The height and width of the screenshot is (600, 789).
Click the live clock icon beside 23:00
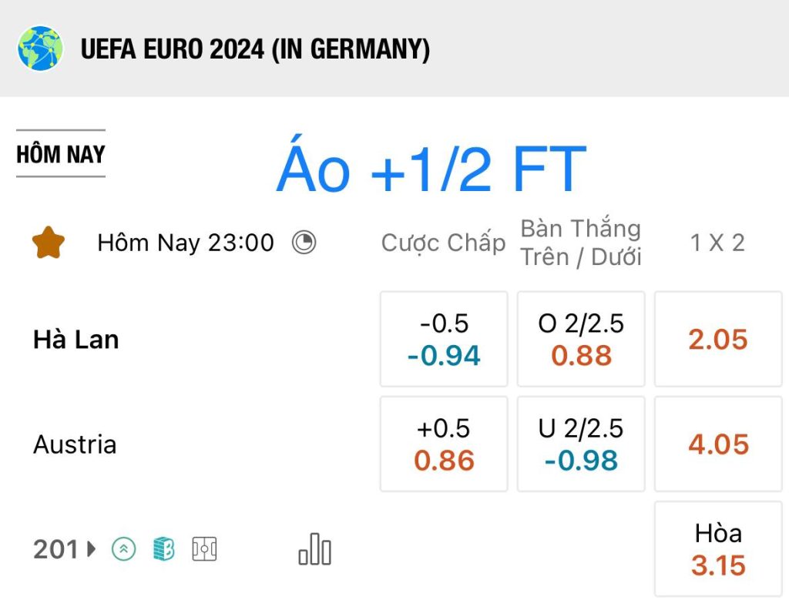click(x=304, y=243)
